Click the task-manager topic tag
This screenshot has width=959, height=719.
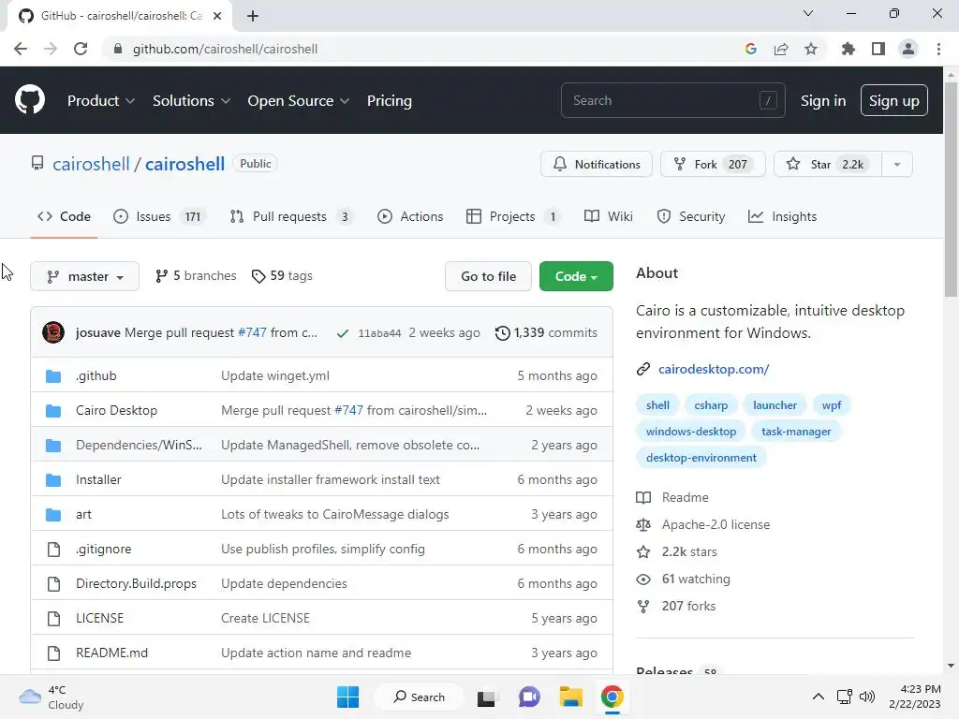click(x=796, y=432)
